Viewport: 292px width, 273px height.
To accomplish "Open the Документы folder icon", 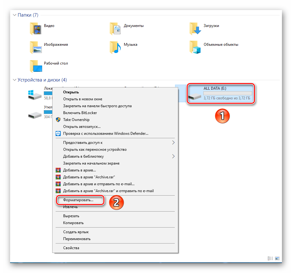I will (x=115, y=29).
